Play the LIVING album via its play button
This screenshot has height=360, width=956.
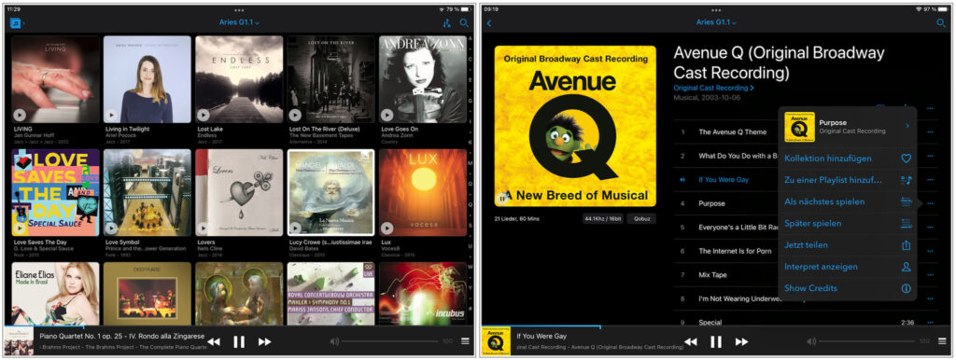[x=20, y=115]
